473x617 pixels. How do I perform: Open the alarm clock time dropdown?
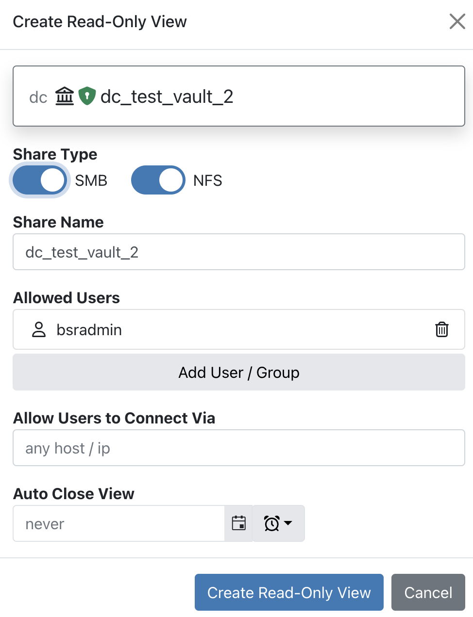click(x=272, y=523)
